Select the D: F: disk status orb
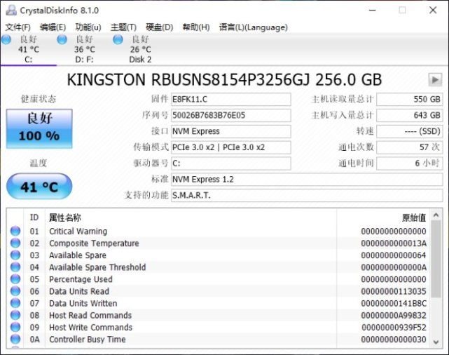This screenshot has width=449, height=355. pos(62,39)
